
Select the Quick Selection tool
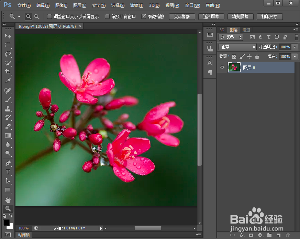[x=8, y=63]
